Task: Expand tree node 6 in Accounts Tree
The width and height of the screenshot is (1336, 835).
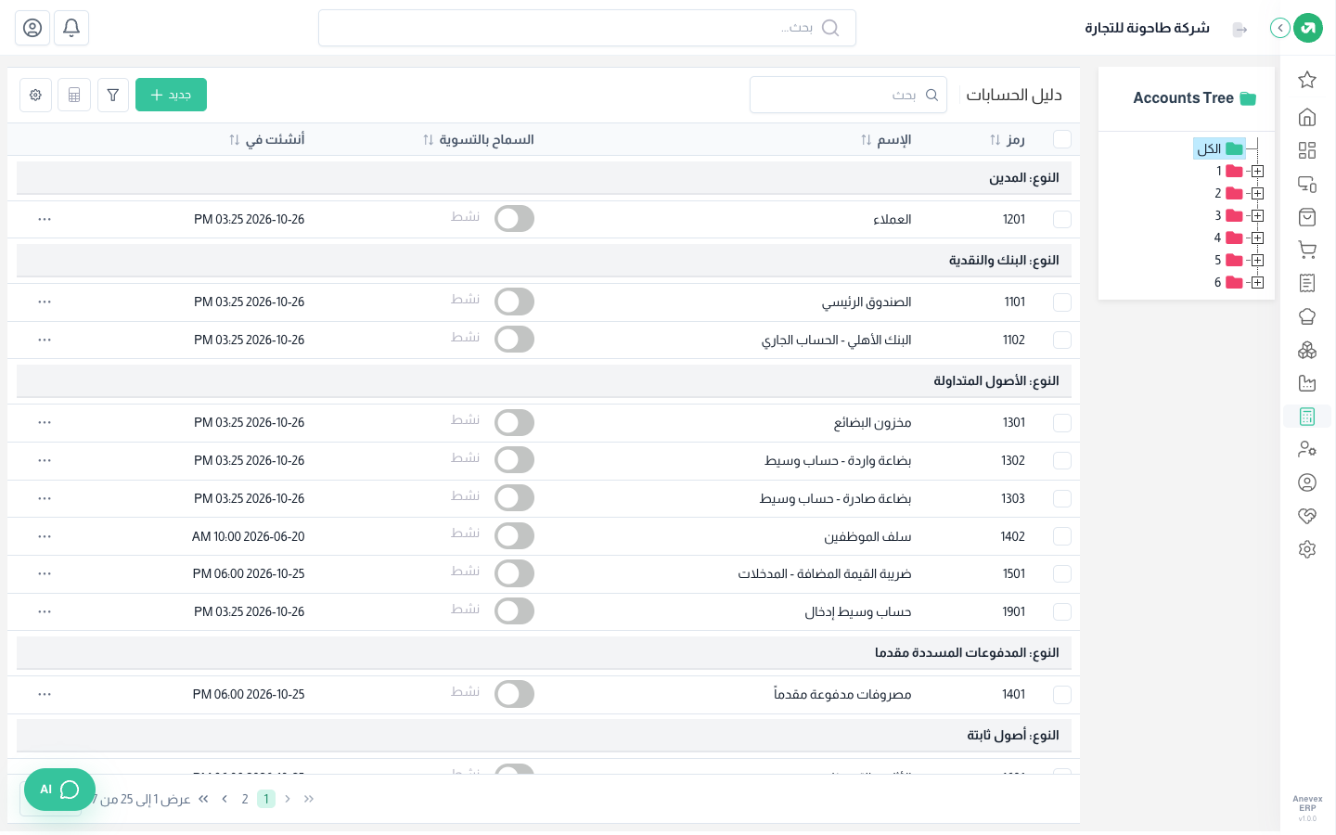Action: tap(1257, 283)
